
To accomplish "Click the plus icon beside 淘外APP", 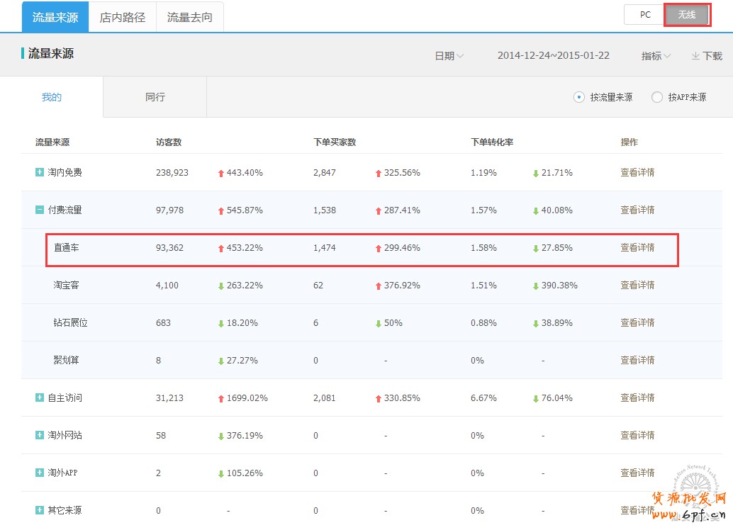I will 40,473.
